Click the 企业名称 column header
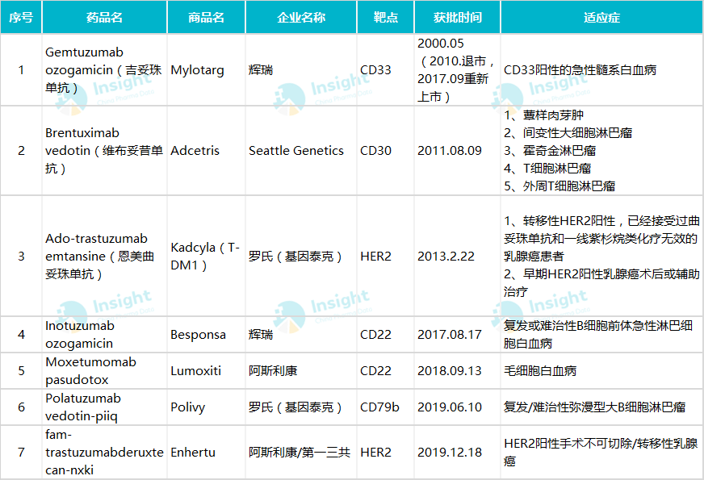This screenshot has width=704, height=480. 301,17
